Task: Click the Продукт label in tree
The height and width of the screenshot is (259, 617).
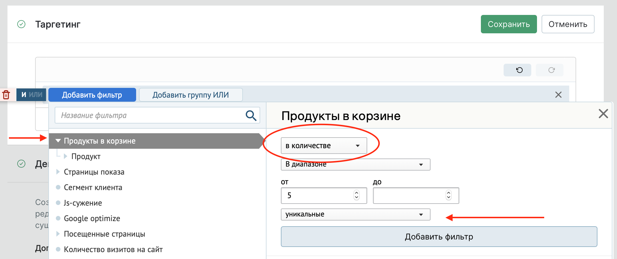Action: (x=86, y=156)
